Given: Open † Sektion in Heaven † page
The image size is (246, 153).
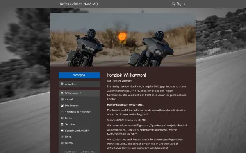Looking at the screenshot, I should pos(79,112).
